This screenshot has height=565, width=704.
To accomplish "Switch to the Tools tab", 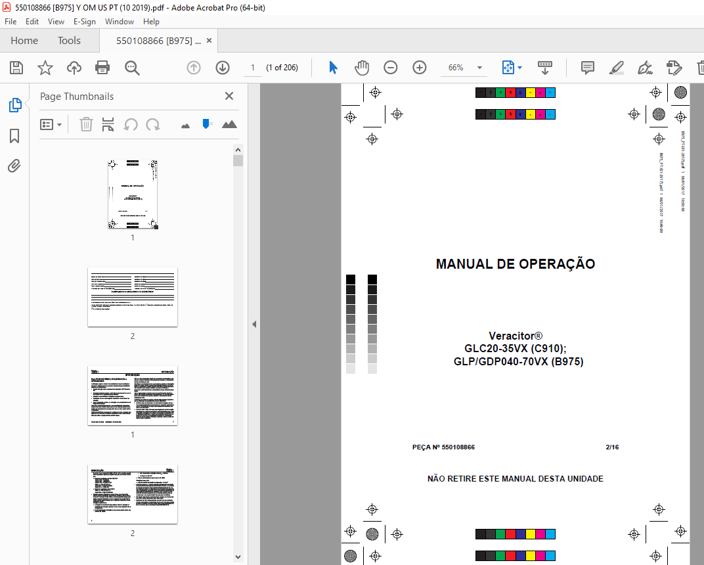I will (x=69, y=41).
